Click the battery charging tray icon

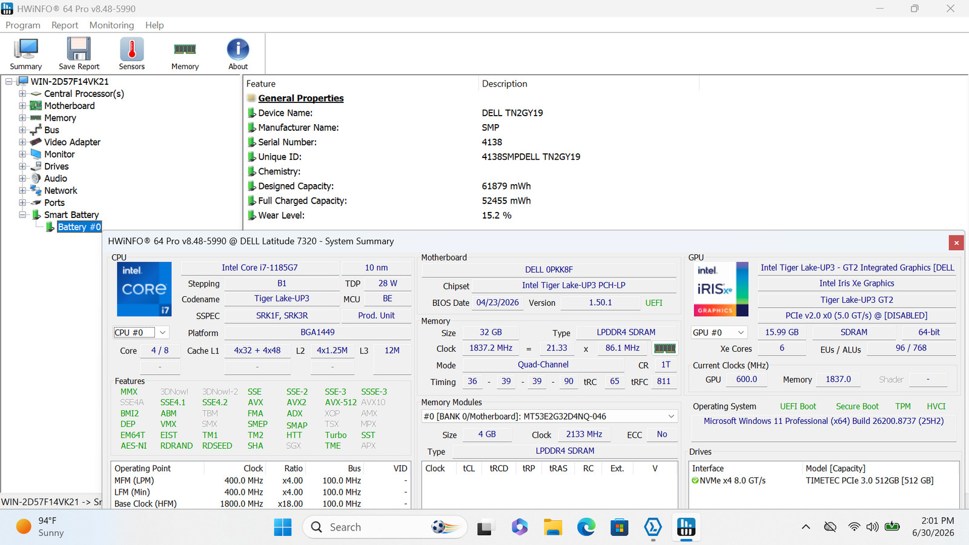click(892, 527)
